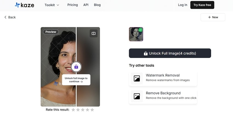Rate this result five stars
This screenshot has width=233, height=121.
pos(92,110)
